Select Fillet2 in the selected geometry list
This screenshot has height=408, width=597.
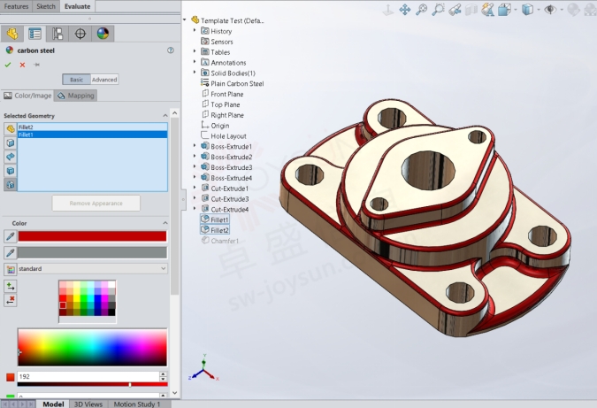(27, 127)
